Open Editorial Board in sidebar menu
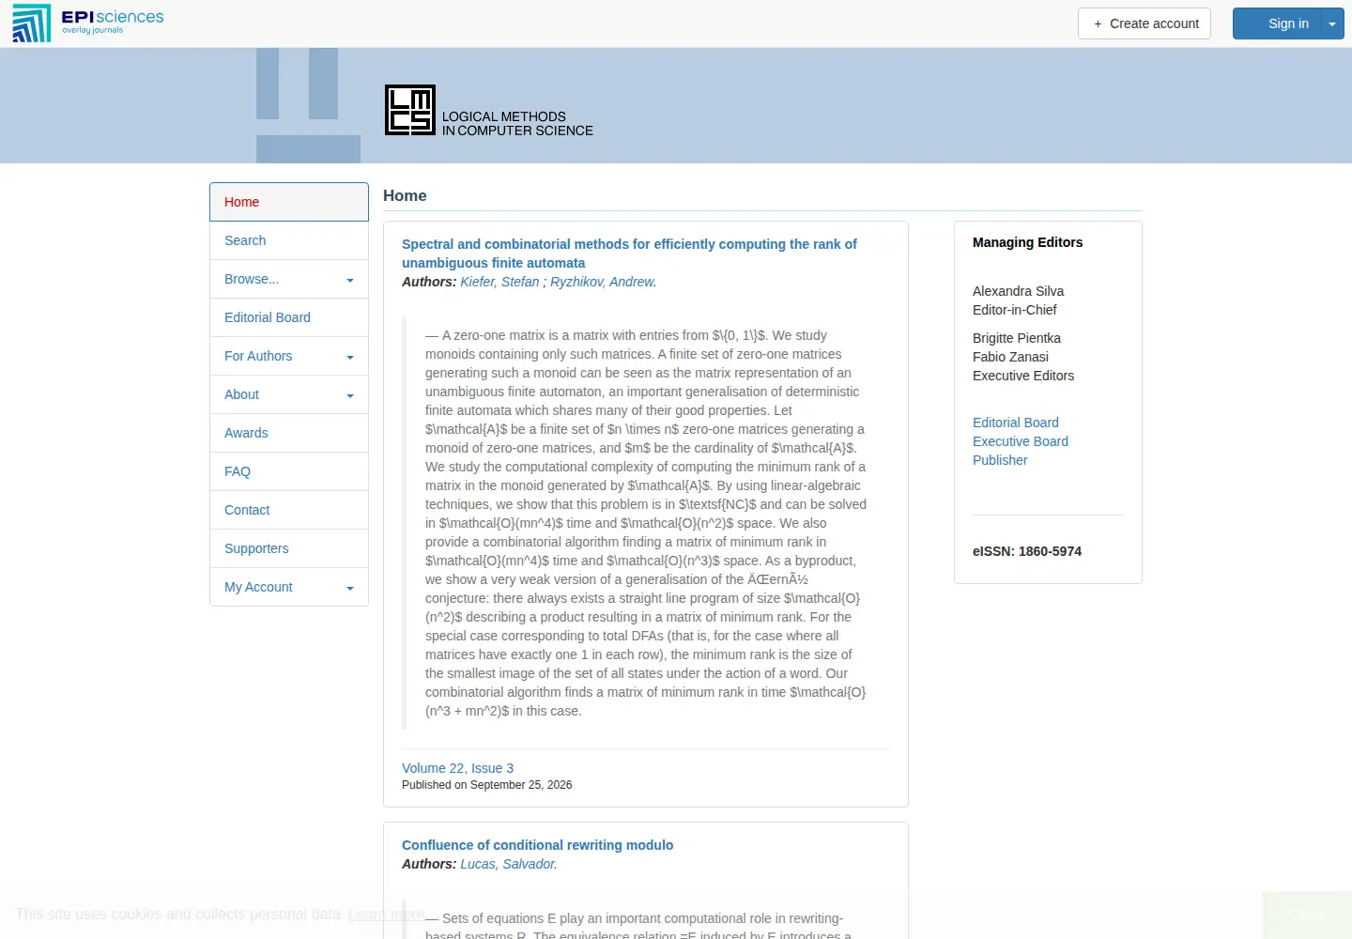 (289, 317)
